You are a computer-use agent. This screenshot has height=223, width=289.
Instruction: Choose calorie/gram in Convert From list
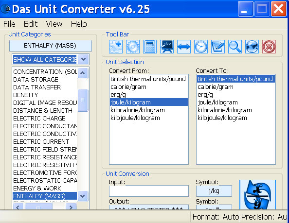pos(149,87)
